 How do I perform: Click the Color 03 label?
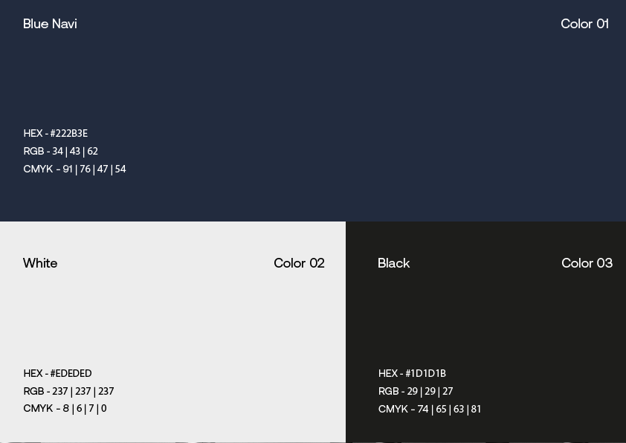[x=587, y=263]
